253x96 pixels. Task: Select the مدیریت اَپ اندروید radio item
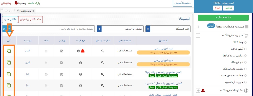coord(245,82)
